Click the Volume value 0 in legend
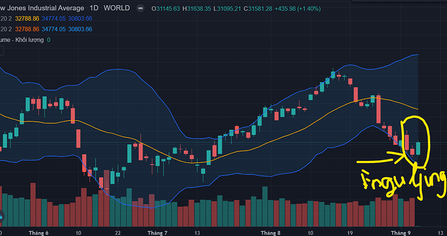The image size is (447, 236). pyautogui.click(x=49, y=40)
